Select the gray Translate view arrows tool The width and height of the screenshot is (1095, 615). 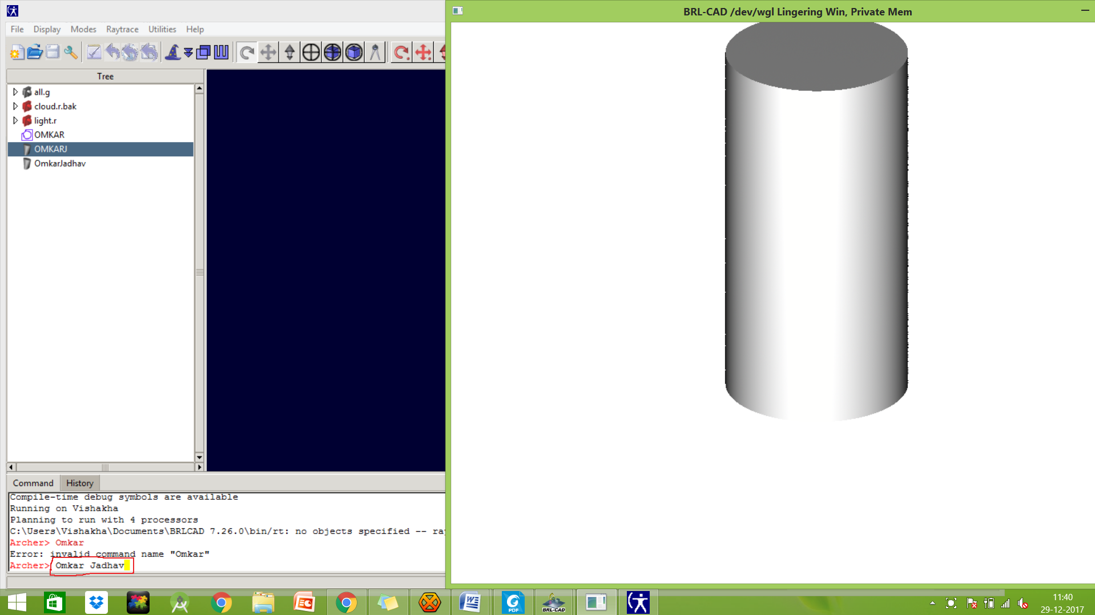tap(268, 52)
